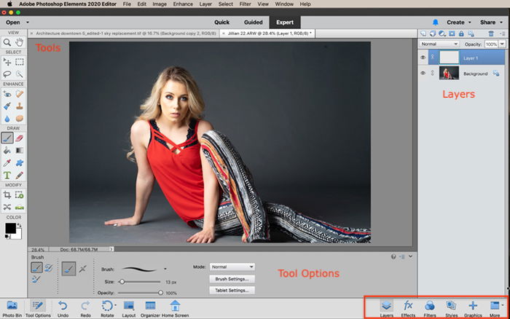Hide Layer 1 visibility eye

(423, 58)
